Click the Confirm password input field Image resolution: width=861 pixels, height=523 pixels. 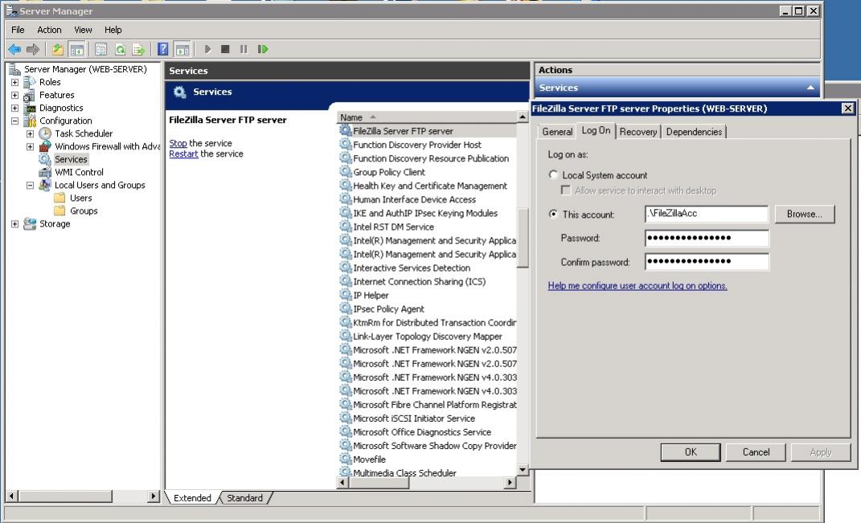[x=707, y=261]
